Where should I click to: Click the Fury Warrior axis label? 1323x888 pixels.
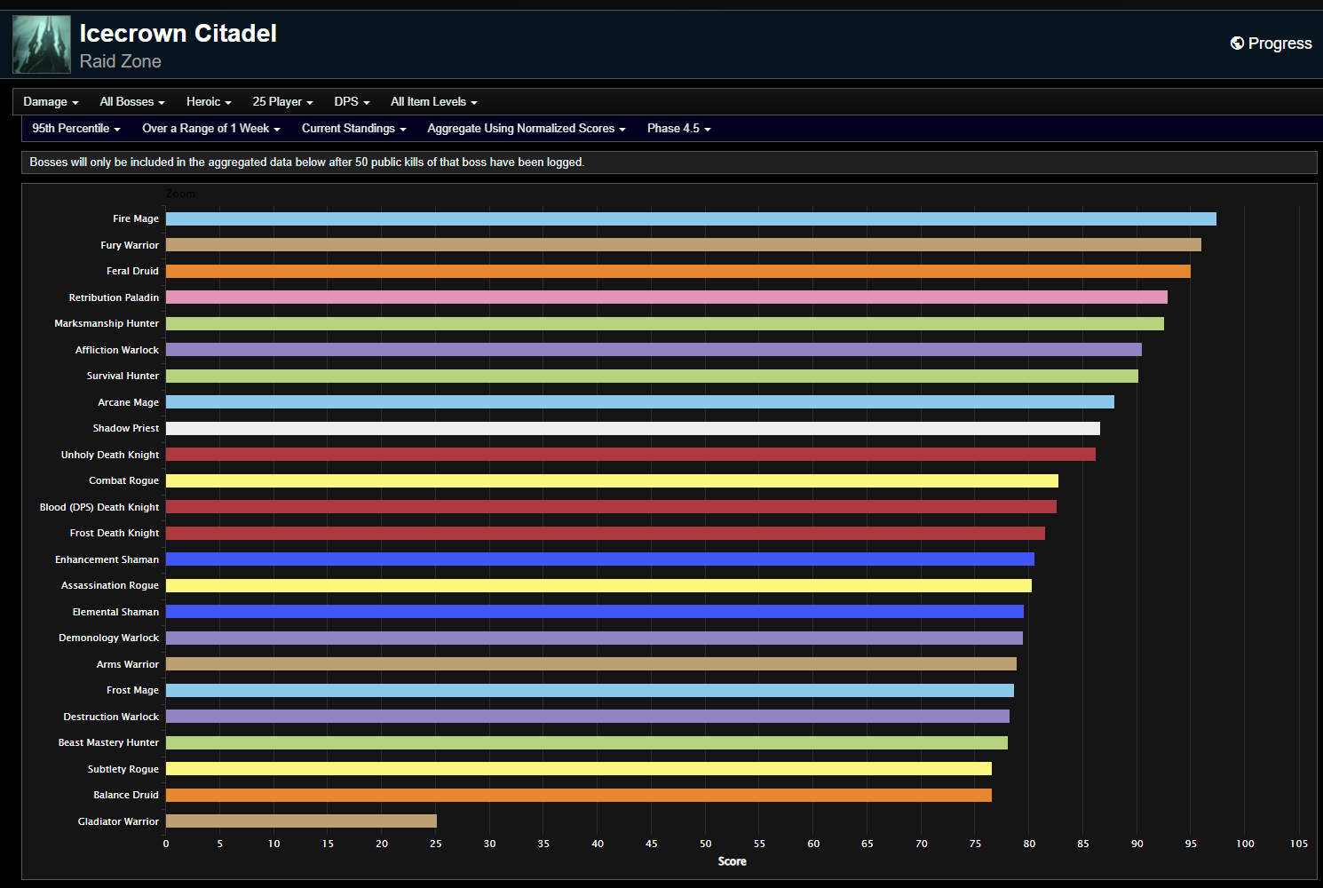tap(130, 245)
